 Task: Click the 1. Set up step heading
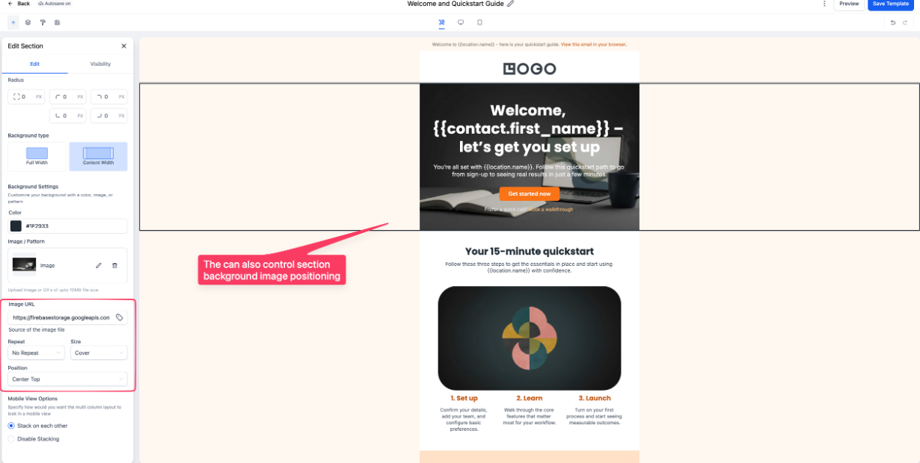[x=464, y=398]
